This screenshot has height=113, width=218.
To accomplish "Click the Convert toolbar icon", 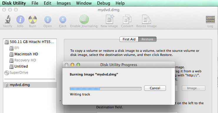I will [127, 19].
